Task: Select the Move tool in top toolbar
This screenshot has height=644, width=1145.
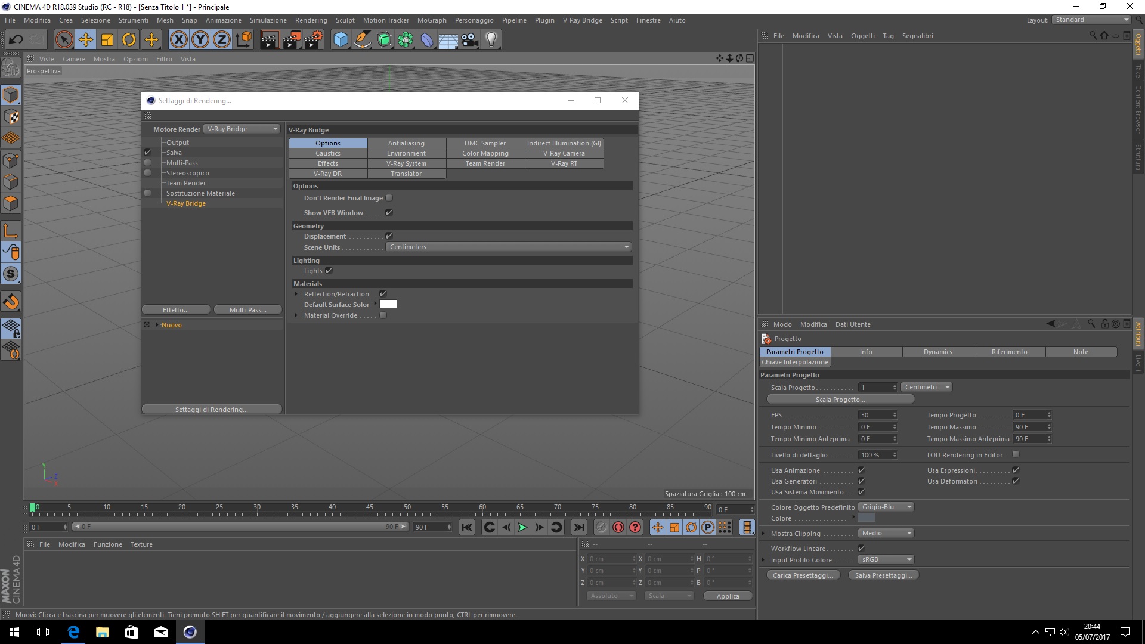Action: [86, 40]
